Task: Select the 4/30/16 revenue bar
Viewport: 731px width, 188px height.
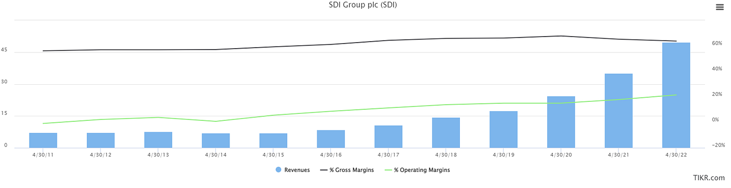Action: [x=331, y=139]
